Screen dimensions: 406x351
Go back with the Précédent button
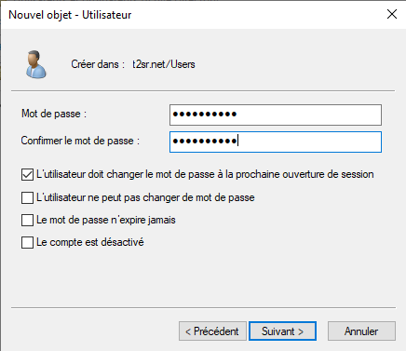[x=212, y=331]
